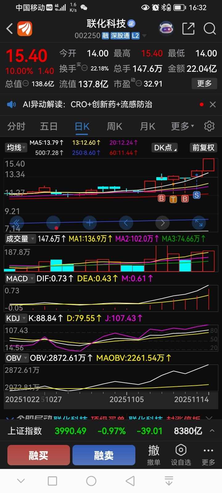Image resolution: width=222 pixels, height=493 pixels.
Task: Expand stock badges dropdown triangle
Action: tap(144, 36)
